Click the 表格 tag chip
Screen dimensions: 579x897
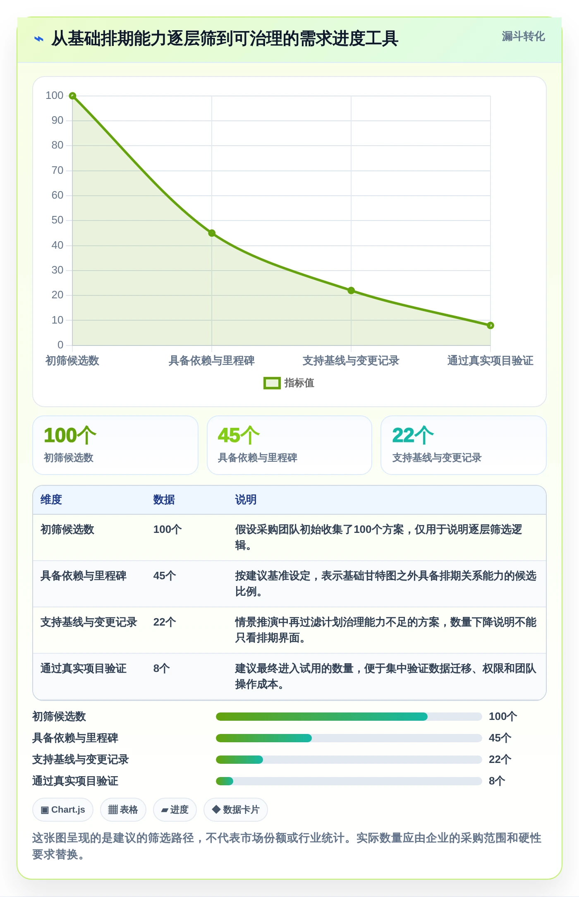(123, 810)
